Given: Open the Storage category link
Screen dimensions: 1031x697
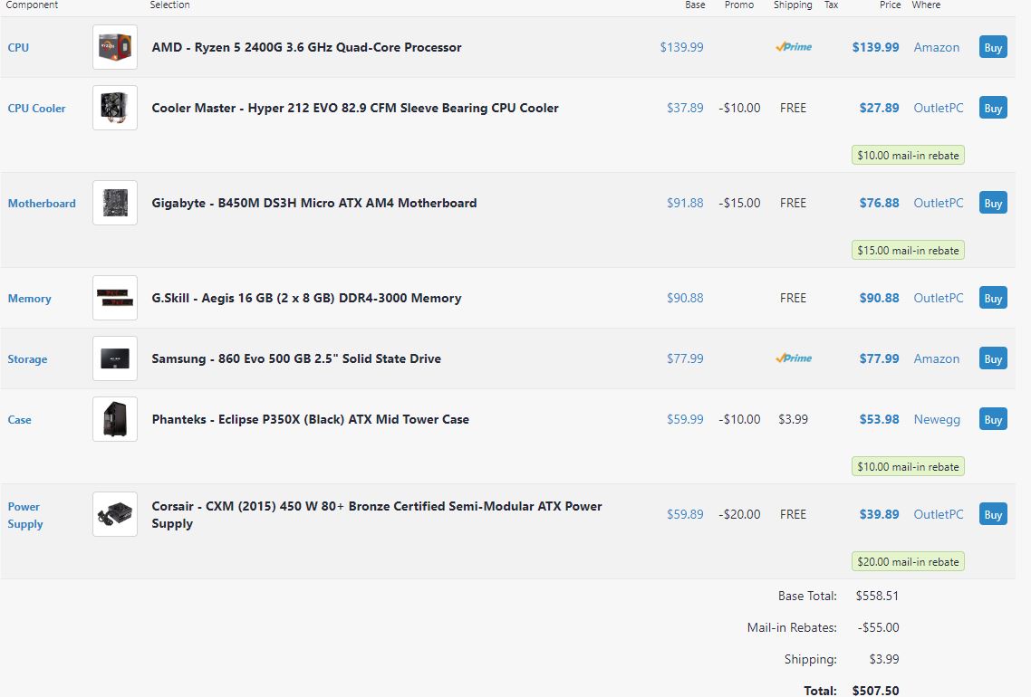Looking at the screenshot, I should pos(27,359).
